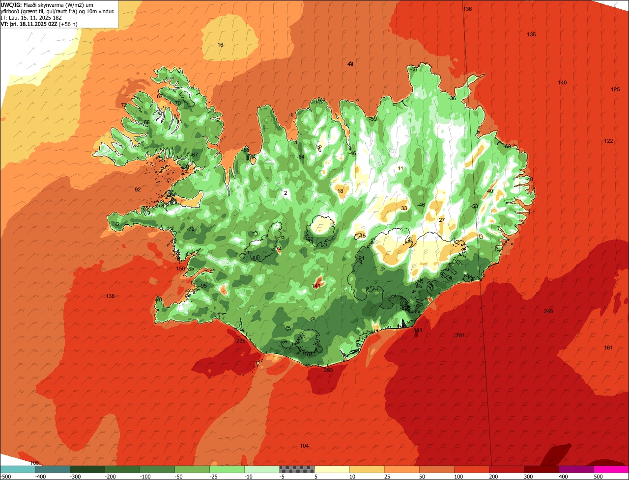Image resolution: width=629 pixels, height=480 pixels.
Task: Click the legend label "-300"
Action: [75, 476]
